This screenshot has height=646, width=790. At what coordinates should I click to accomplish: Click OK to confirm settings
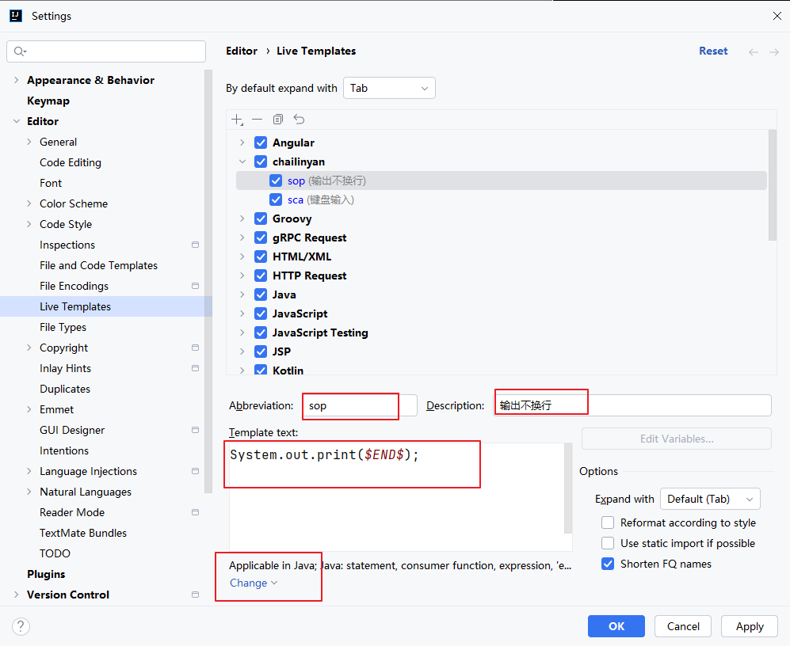pyautogui.click(x=616, y=626)
